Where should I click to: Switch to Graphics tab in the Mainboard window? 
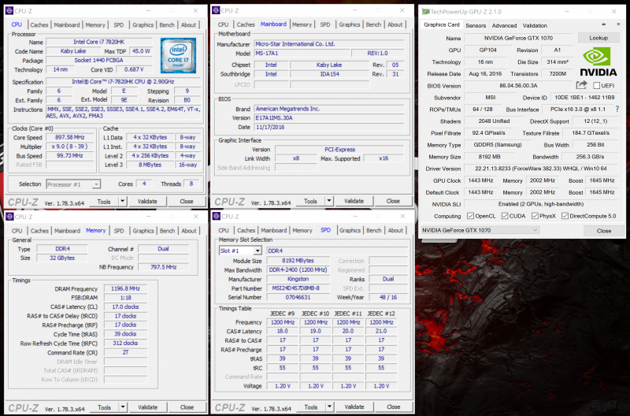click(350, 24)
